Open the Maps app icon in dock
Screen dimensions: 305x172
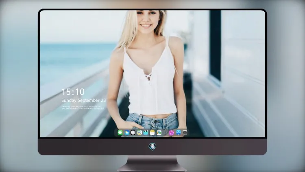(x=139, y=132)
